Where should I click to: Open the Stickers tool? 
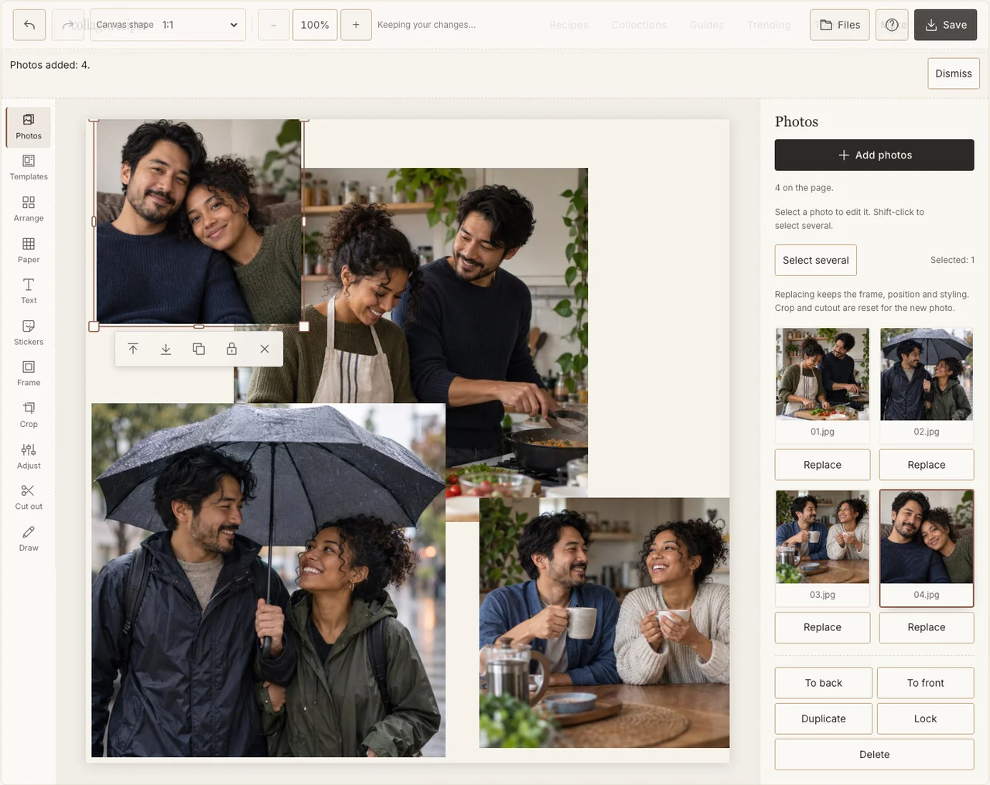(x=29, y=333)
